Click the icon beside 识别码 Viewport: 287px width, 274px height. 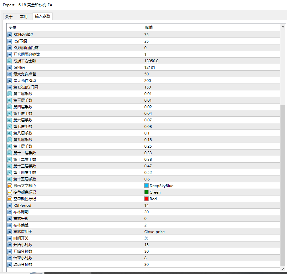point(10,68)
